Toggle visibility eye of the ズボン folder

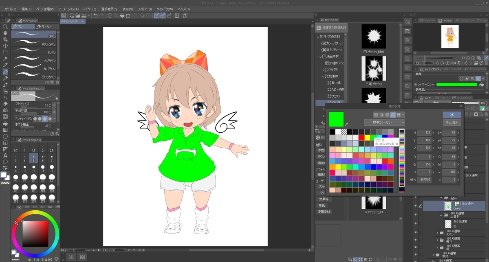click(x=416, y=233)
